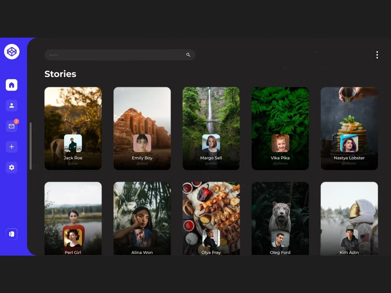Toggle sidebar collapse icon at bottom
The height and width of the screenshot is (293, 391).
pyautogui.click(x=11, y=234)
